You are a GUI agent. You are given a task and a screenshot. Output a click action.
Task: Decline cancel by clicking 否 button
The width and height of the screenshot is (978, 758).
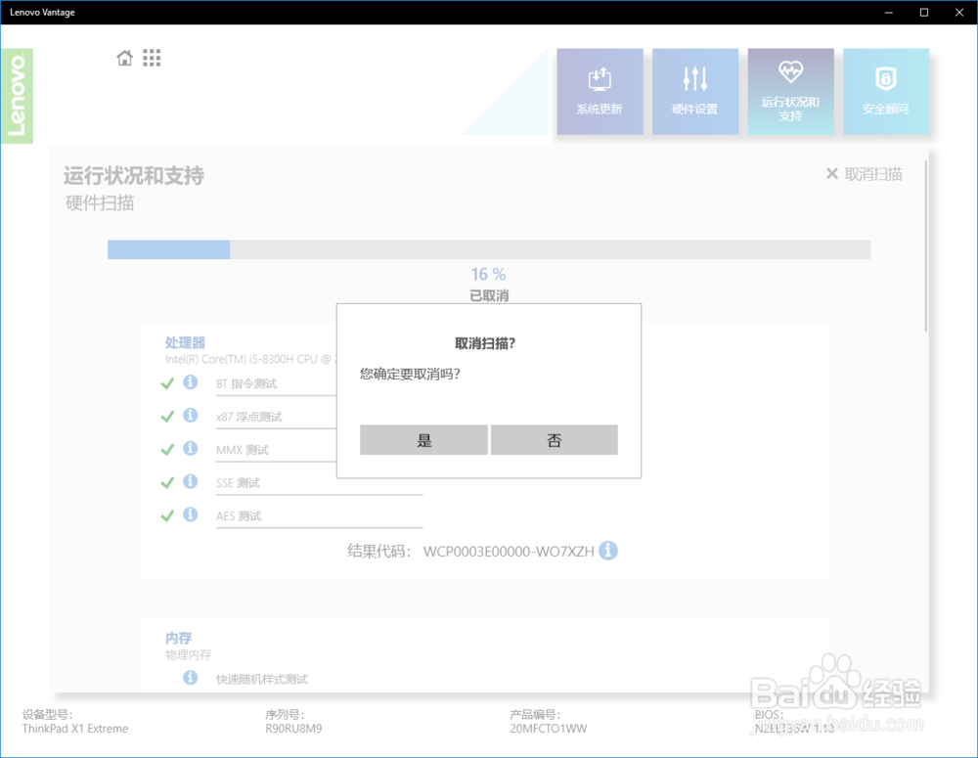tap(554, 440)
